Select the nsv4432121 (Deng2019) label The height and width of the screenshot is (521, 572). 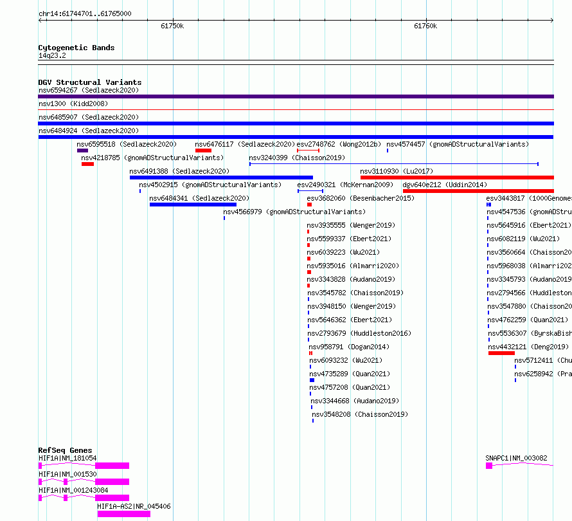(528, 347)
